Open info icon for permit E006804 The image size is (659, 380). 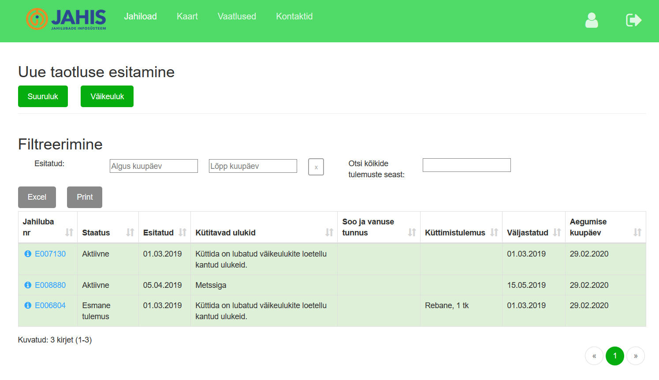[x=28, y=305]
